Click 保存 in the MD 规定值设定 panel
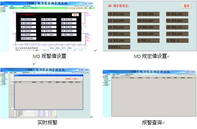This screenshot has height=129, width=197. (187, 6)
